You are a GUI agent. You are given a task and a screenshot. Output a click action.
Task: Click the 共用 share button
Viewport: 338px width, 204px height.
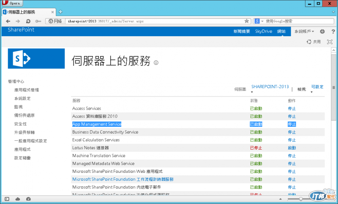313,42
